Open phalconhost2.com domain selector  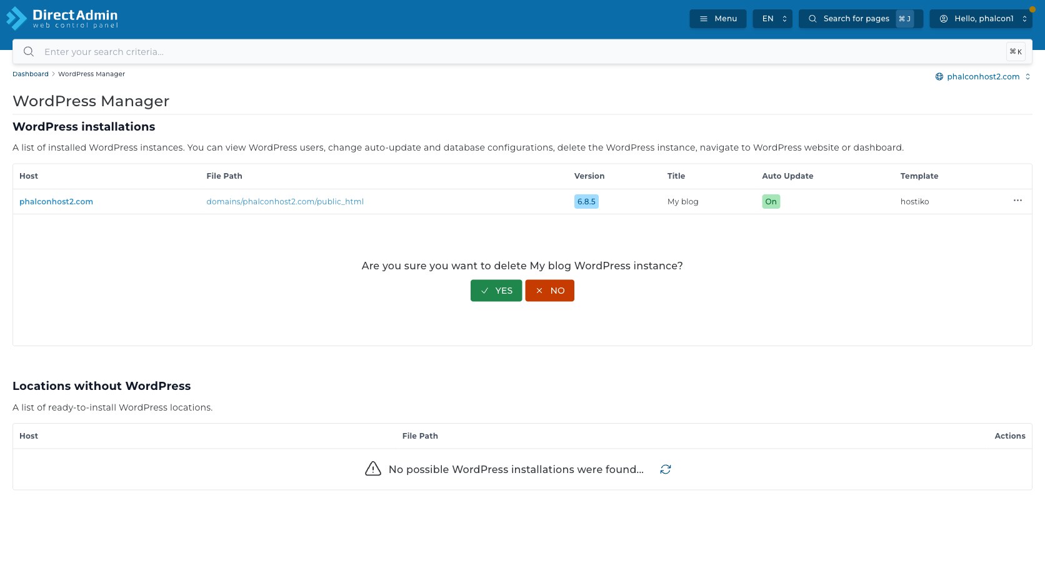point(983,77)
